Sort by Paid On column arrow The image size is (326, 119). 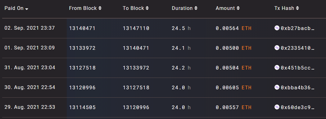[x=27, y=9]
